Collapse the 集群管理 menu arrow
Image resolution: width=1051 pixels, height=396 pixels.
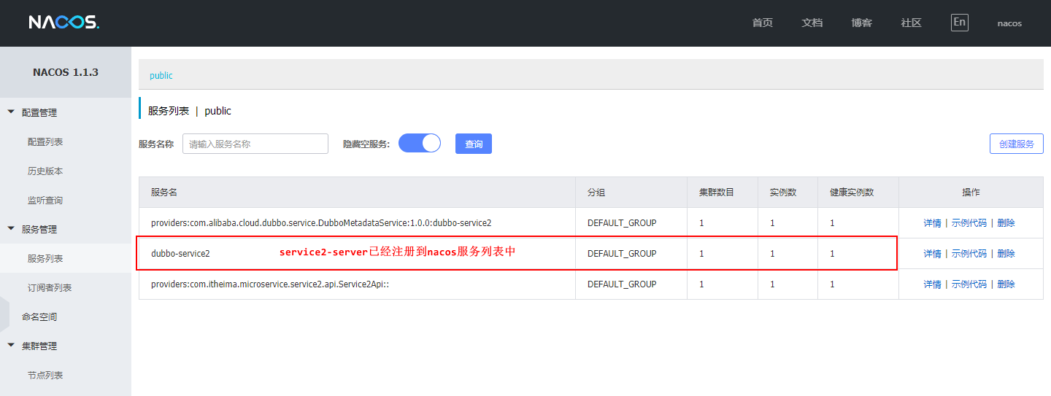coord(11,346)
